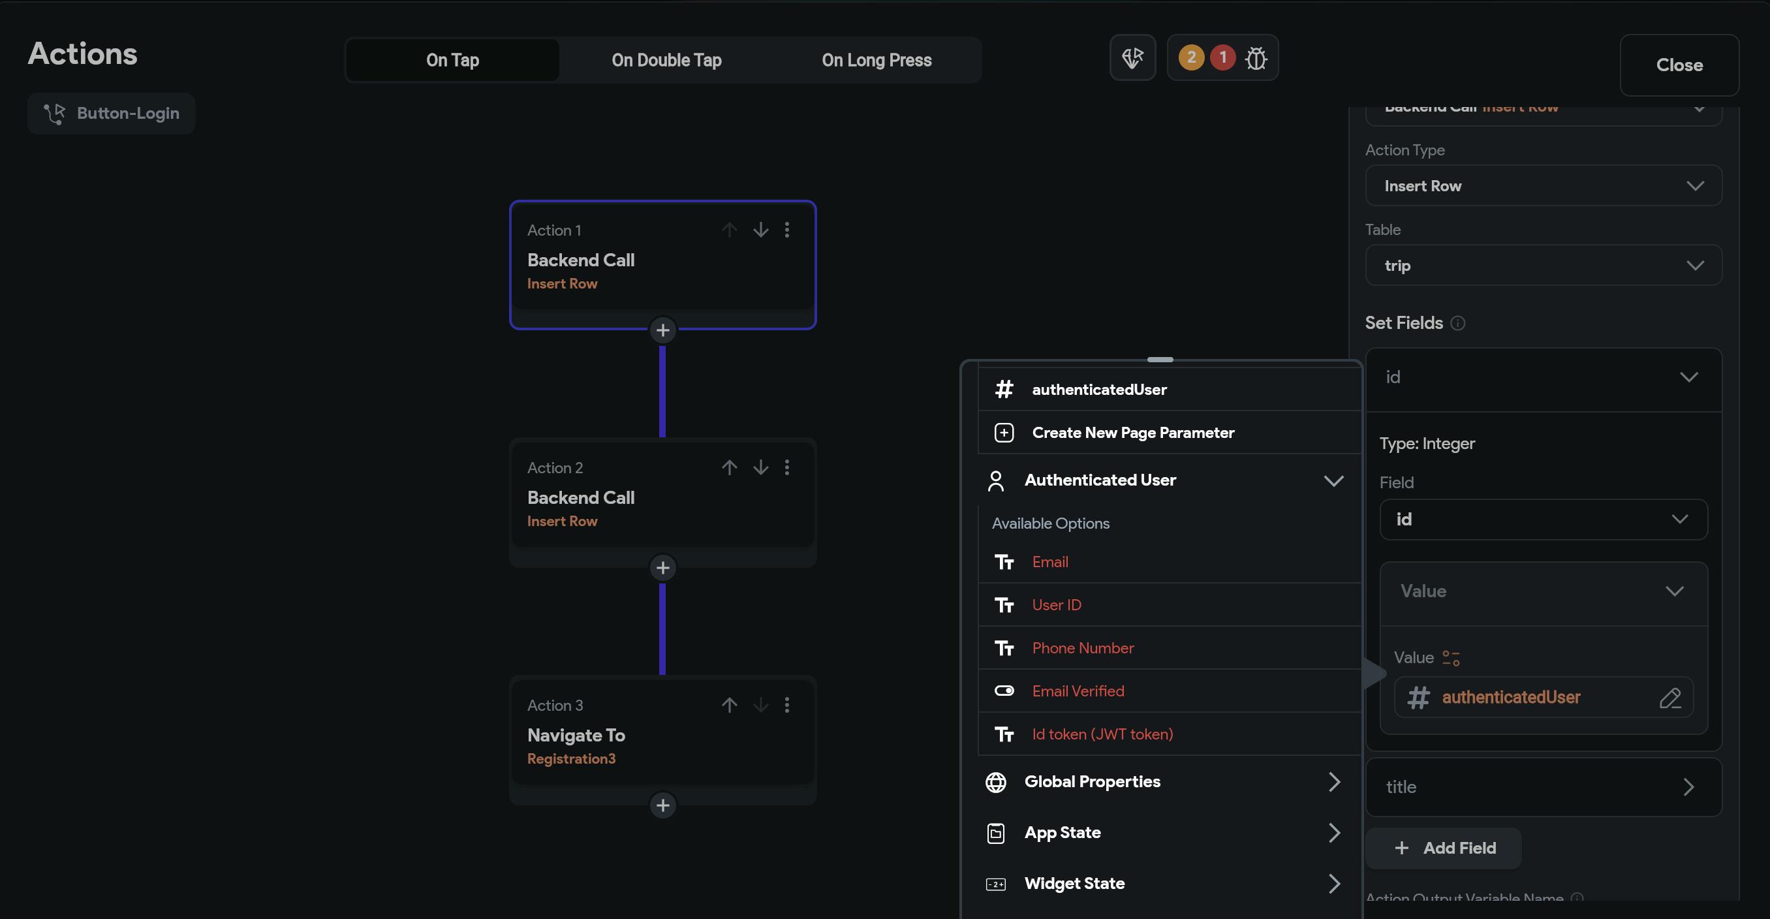Image resolution: width=1770 pixels, height=919 pixels.
Task: Select Email Verified boolean option
Action: [x=1078, y=691]
